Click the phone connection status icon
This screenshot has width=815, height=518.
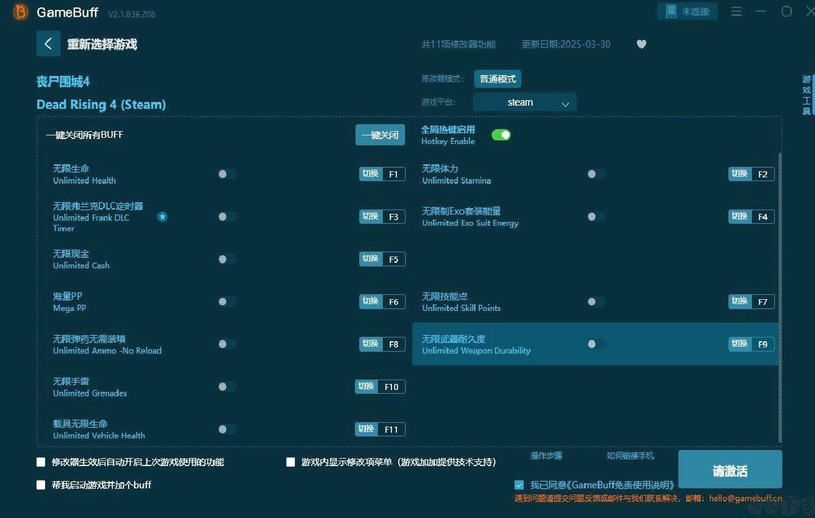[671, 11]
